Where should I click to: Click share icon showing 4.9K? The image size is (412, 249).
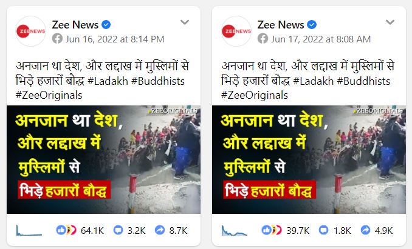coord(365,230)
